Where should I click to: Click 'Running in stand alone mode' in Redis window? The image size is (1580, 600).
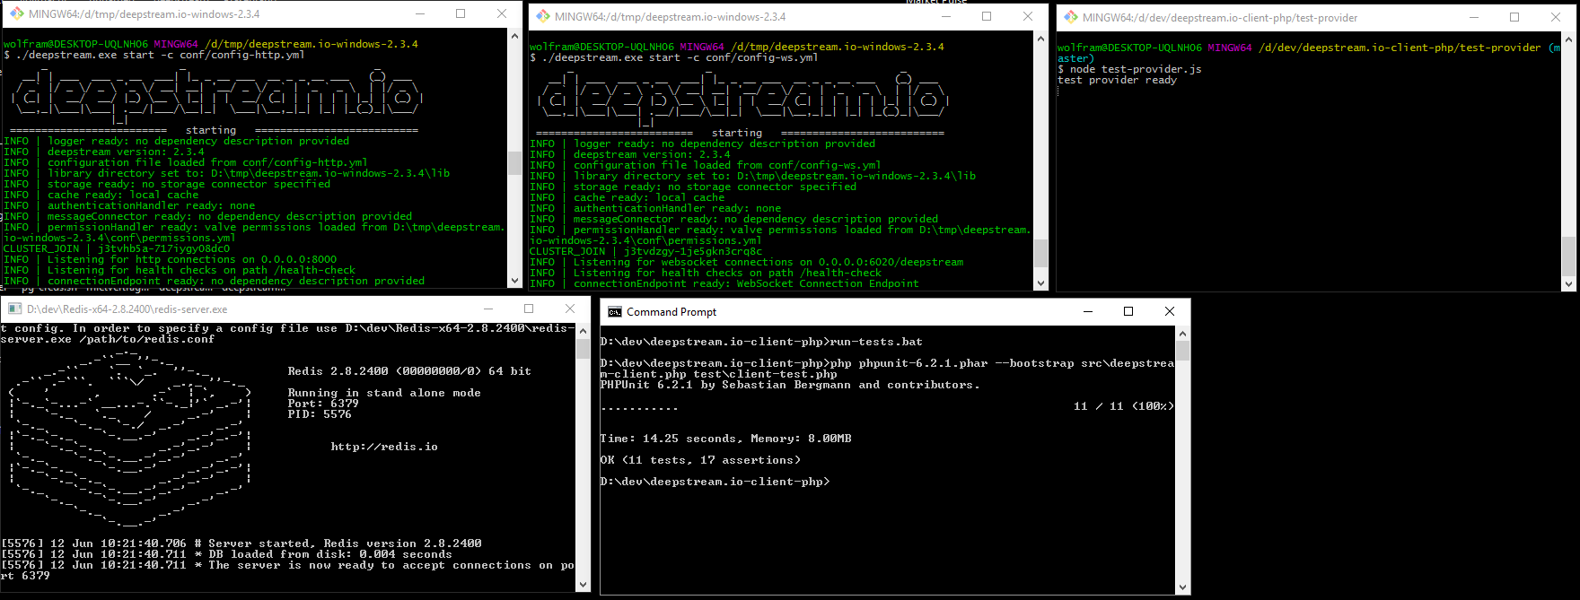point(384,393)
